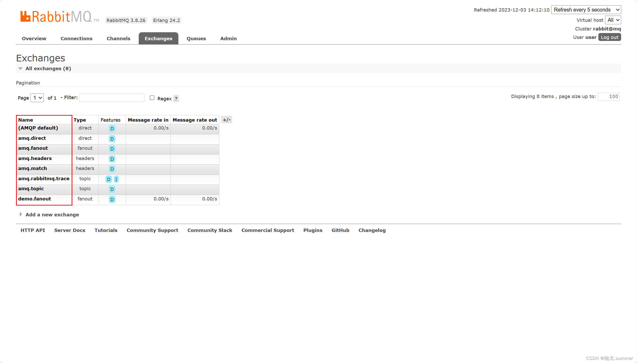Open the Tutorials footer link
Viewport: 637px width, 363px height.
[x=106, y=230]
